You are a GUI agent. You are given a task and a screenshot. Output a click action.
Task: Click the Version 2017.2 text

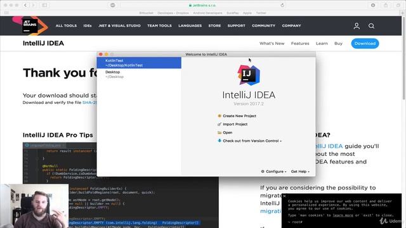tap(249, 104)
